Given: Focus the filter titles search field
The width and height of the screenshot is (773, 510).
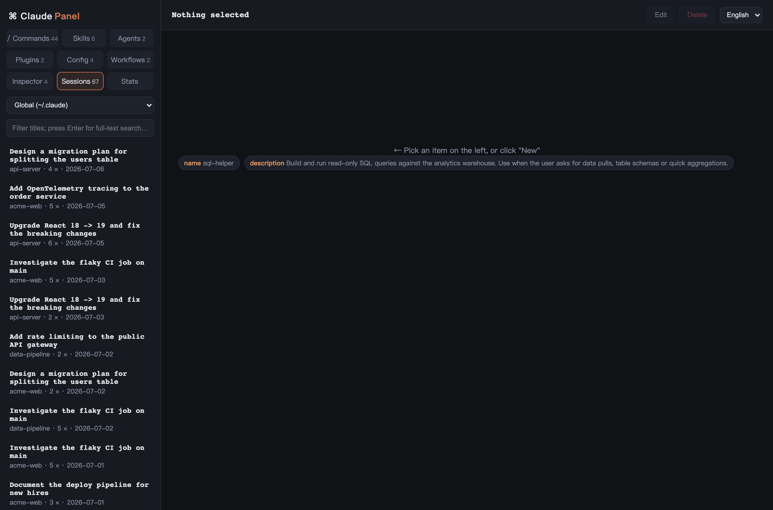Looking at the screenshot, I should tap(80, 128).
